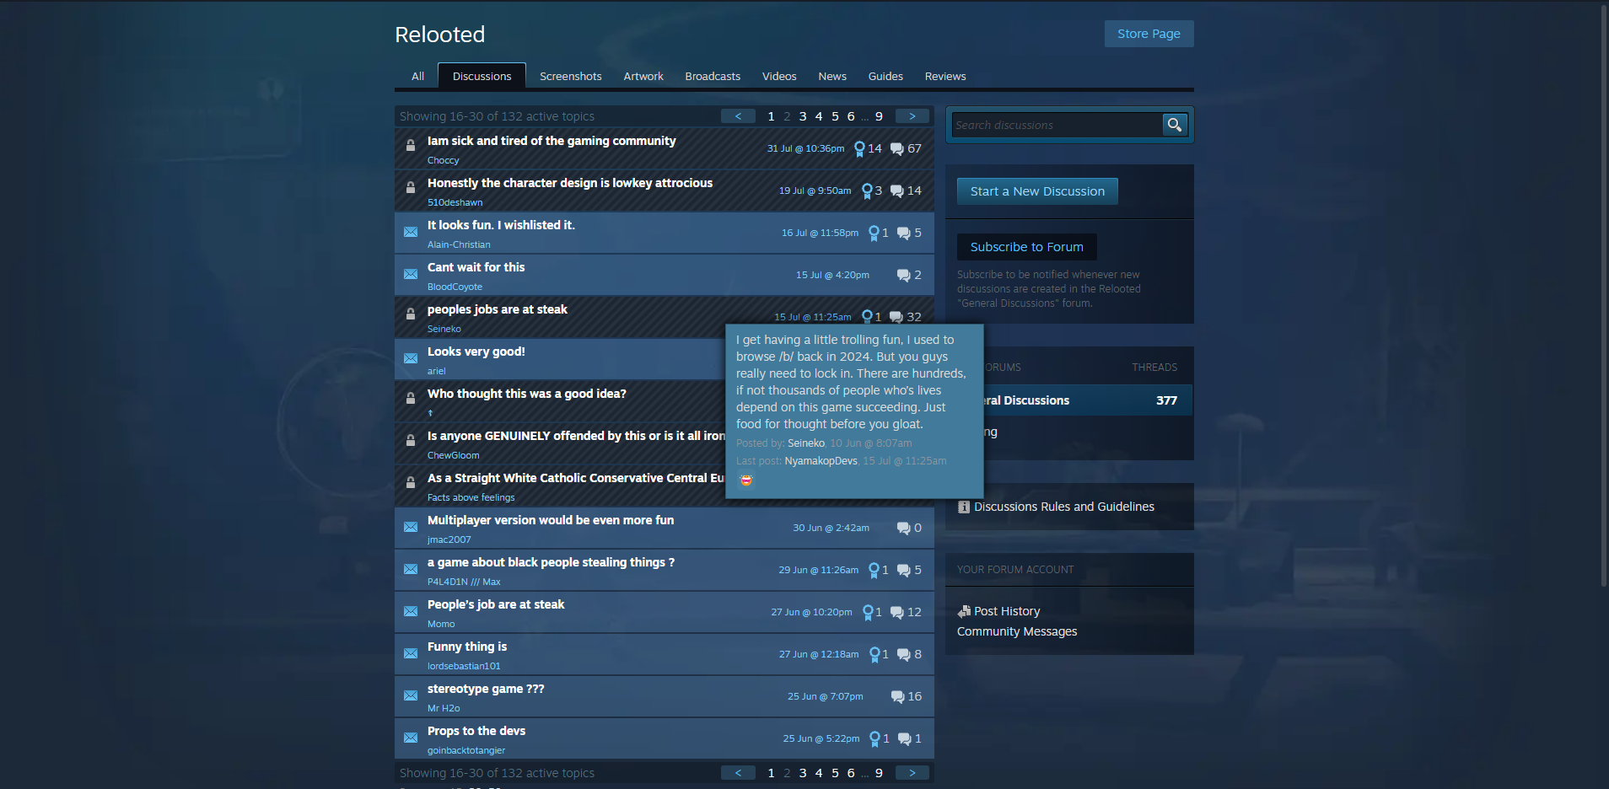Click envelope icon on 'stereotype game ???' thread

[411, 695]
